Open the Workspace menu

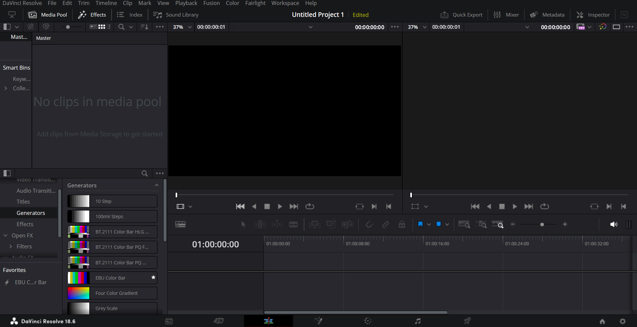285,3
